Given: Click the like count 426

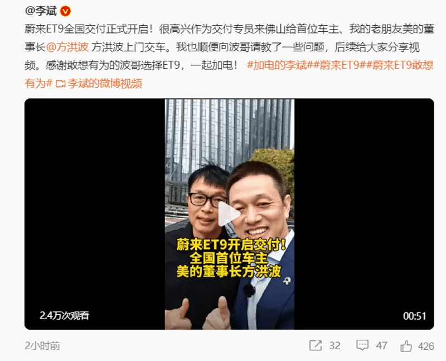Looking at the screenshot, I should [x=426, y=346].
